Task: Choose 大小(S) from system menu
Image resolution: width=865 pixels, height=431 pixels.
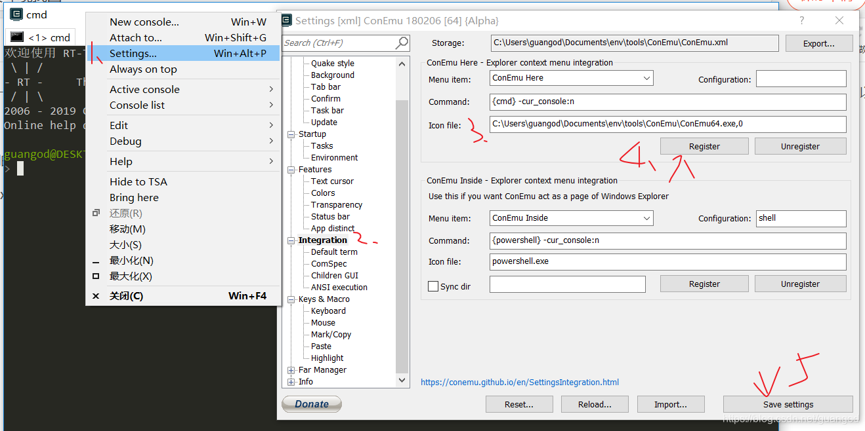Action: tap(183, 244)
